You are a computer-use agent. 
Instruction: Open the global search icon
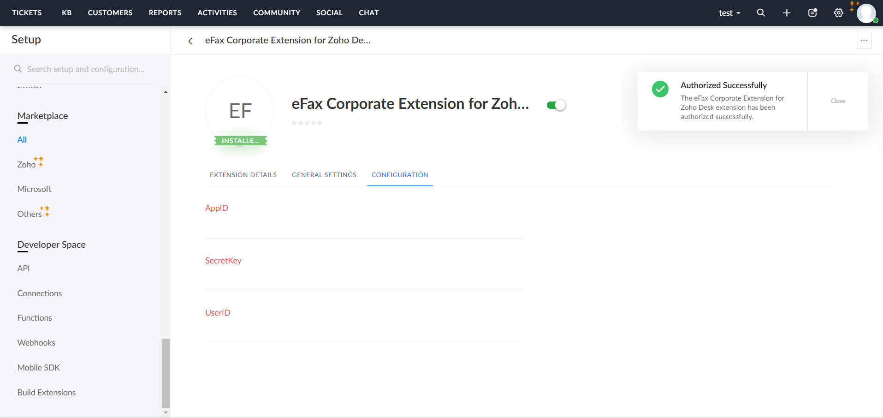pyautogui.click(x=761, y=13)
